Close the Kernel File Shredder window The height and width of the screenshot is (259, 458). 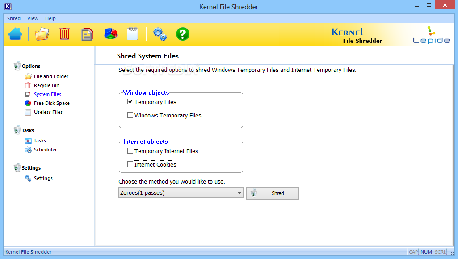[445, 5]
